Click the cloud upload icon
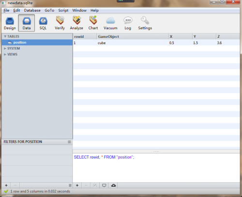The height and width of the screenshot is (197, 242). coord(113,185)
